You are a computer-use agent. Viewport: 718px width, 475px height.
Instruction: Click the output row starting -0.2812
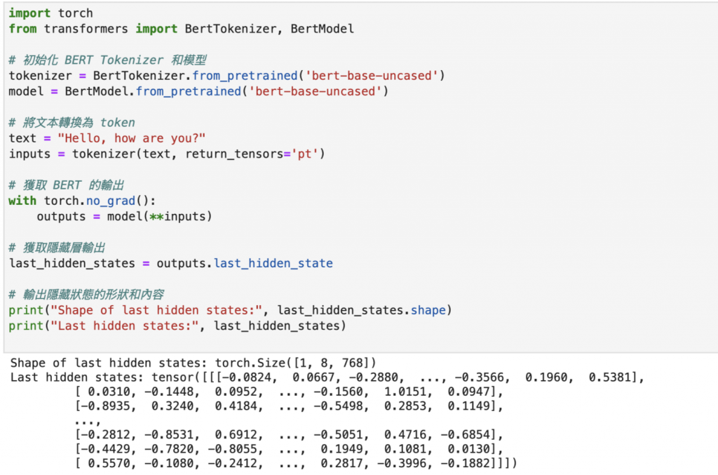[x=289, y=434]
